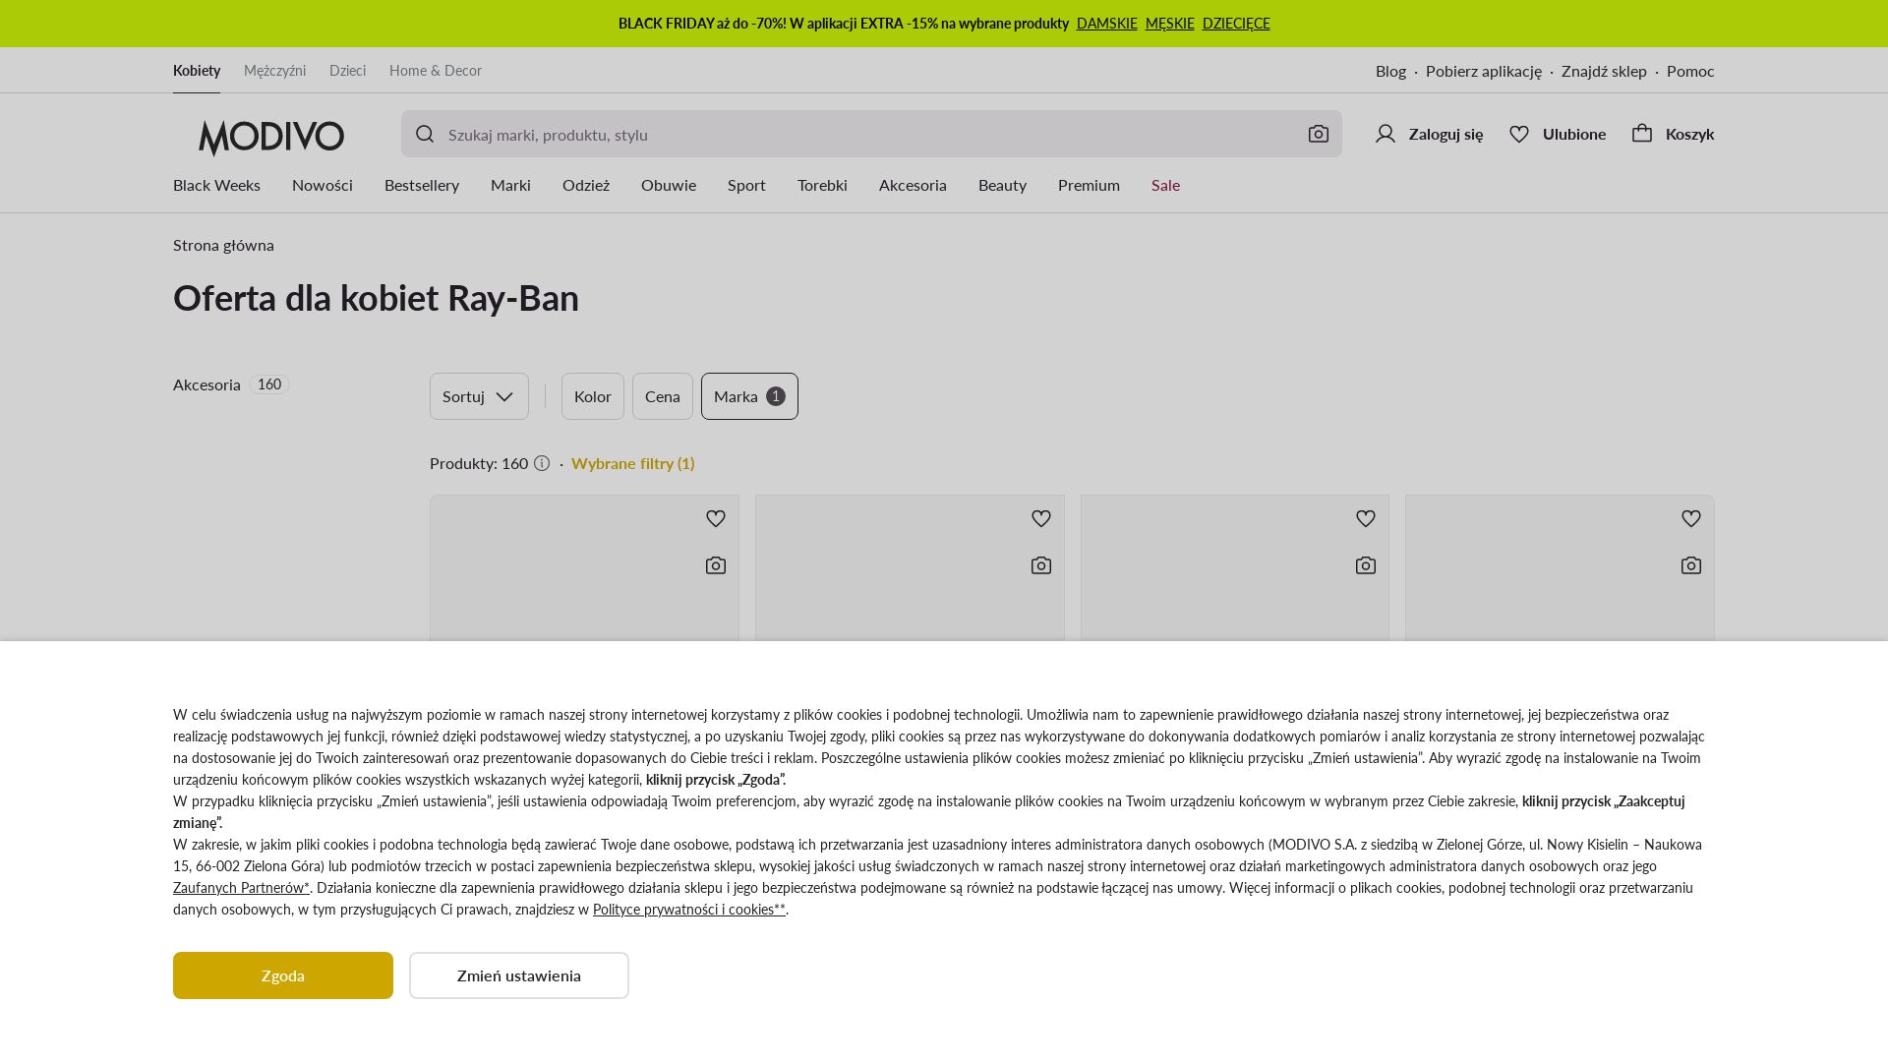The height and width of the screenshot is (1062, 1888).
Task: Click the MODIVO logo
Action: click(x=271, y=137)
